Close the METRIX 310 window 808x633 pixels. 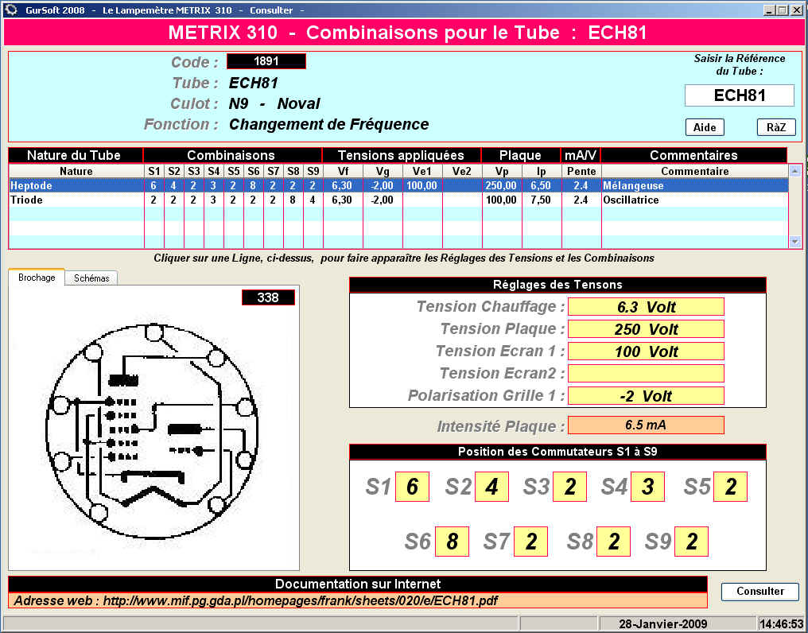[x=795, y=10]
